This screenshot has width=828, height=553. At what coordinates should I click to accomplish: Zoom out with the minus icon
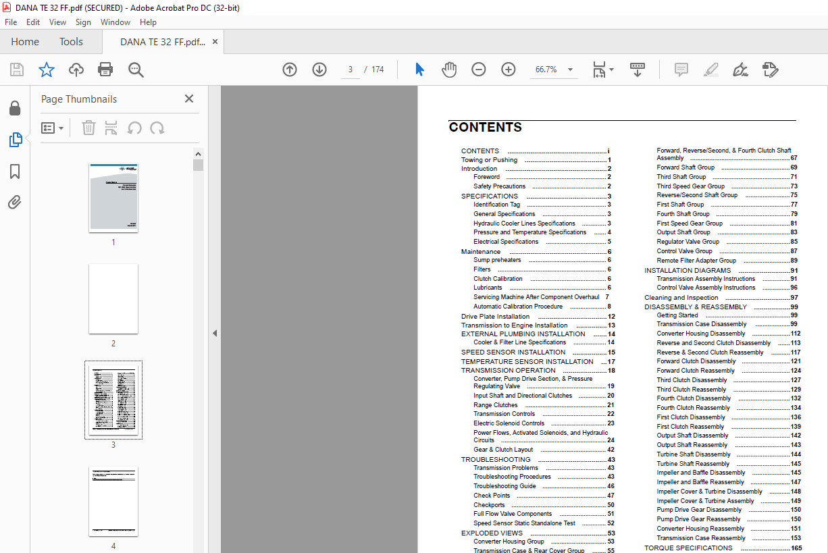[479, 70]
